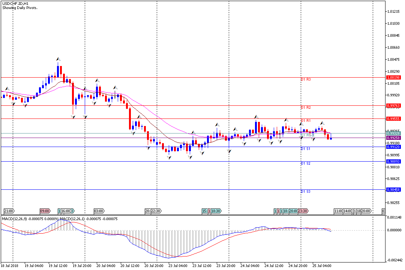Click the 0.98810 price scale value

(394, 167)
